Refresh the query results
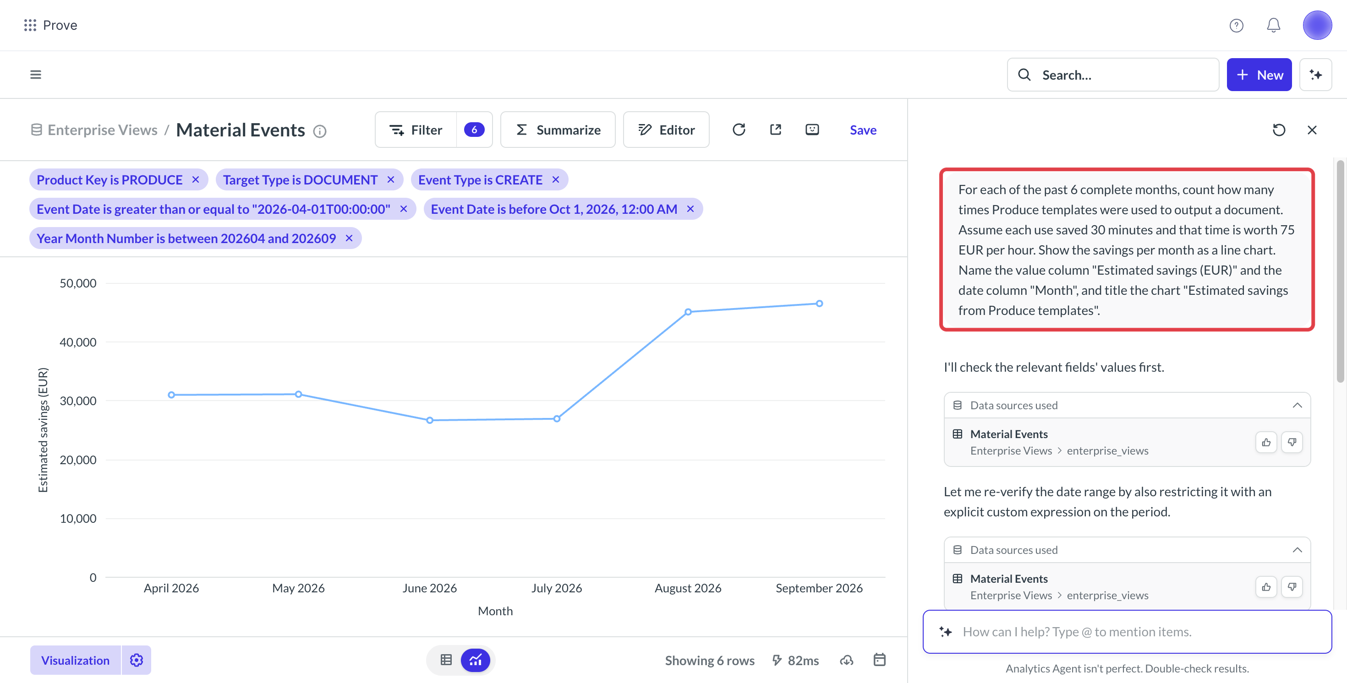Viewport: 1347px width, 683px height. click(x=739, y=130)
